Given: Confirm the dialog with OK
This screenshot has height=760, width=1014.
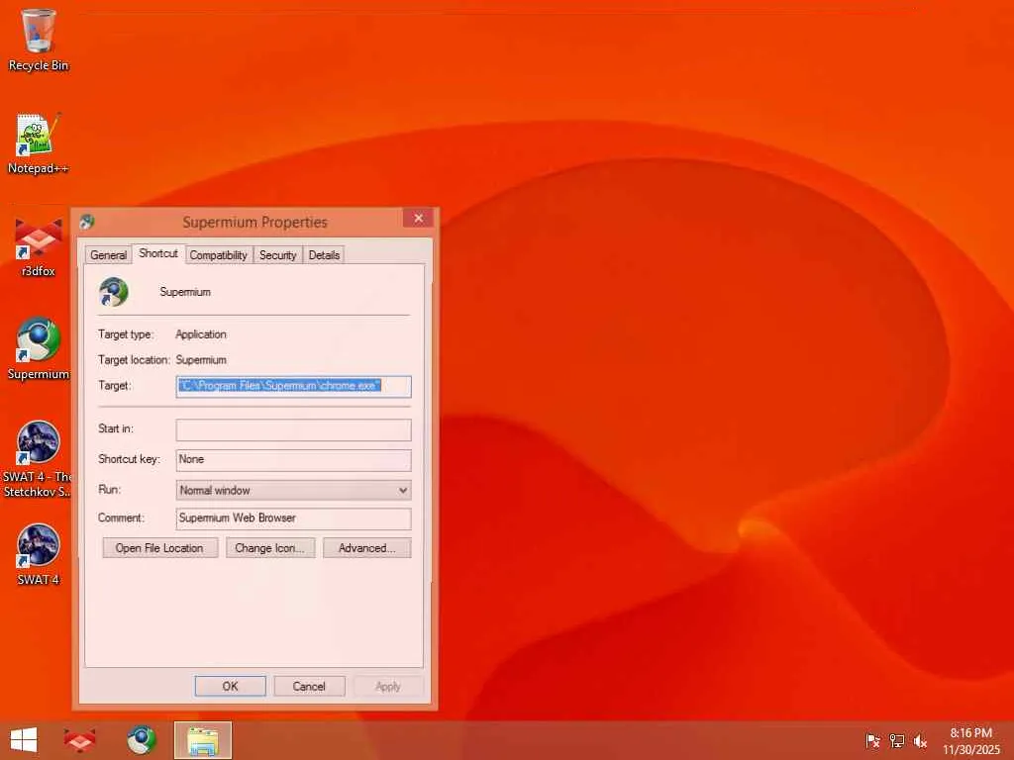Looking at the screenshot, I should [230, 686].
